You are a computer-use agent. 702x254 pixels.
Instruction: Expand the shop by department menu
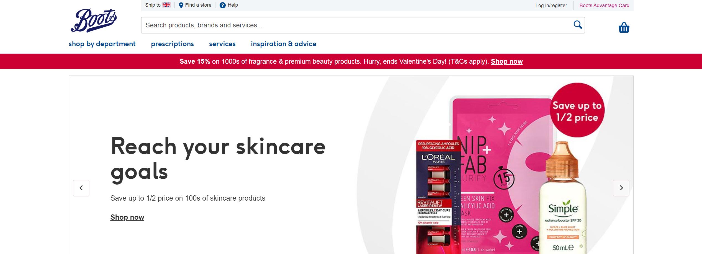pyautogui.click(x=102, y=44)
